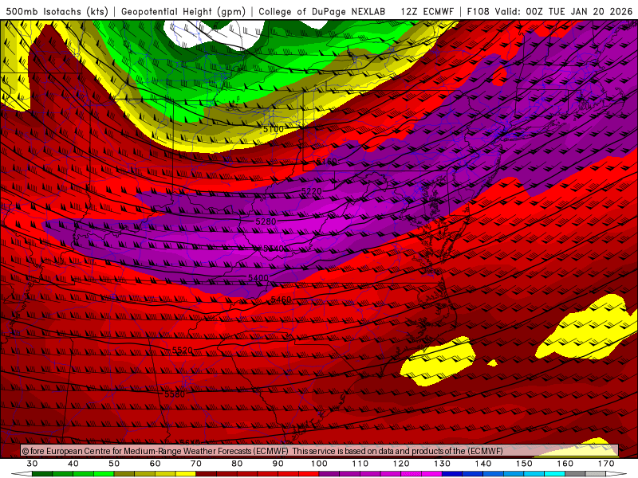The height and width of the screenshot is (478, 638).
Task: Click the '130' value on the color scale
Action: (443, 464)
